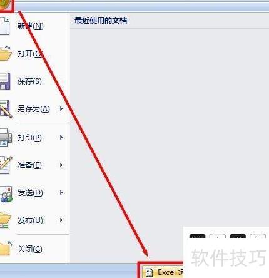Click the people-and-envelope icon for 发送

(x=6, y=194)
